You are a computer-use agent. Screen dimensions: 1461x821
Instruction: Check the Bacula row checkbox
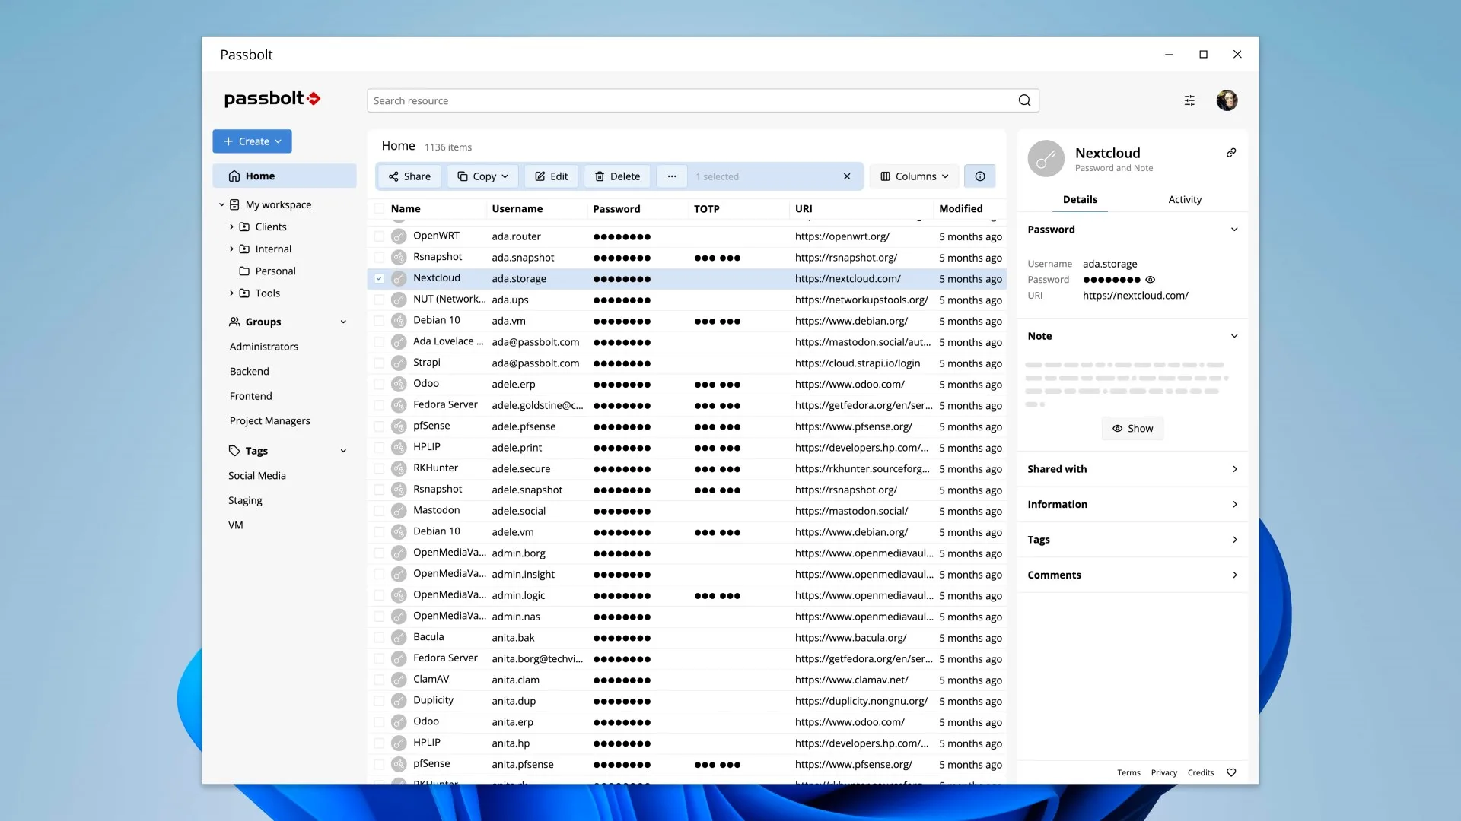[379, 638]
